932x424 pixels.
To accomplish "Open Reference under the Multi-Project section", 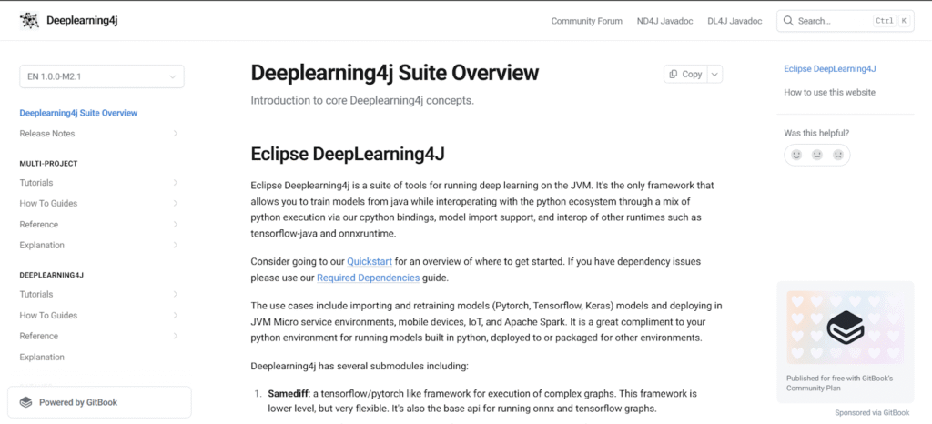I will pyautogui.click(x=38, y=224).
